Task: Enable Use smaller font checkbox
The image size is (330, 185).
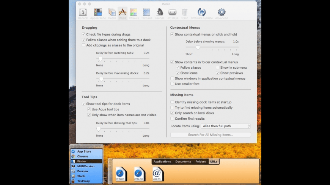Action: pyautogui.click(x=172, y=84)
